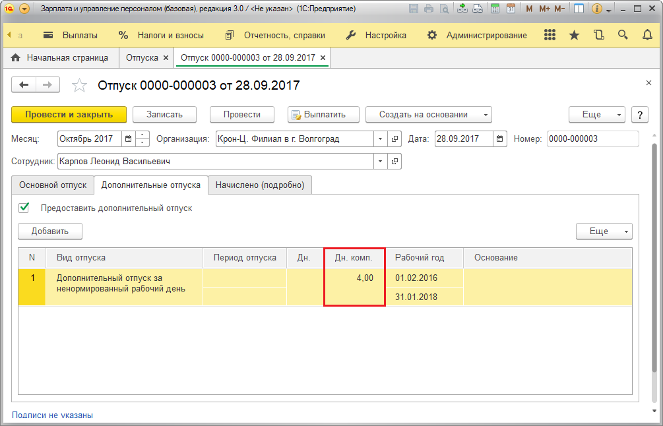The width and height of the screenshot is (663, 426).
Task: Switch to the Начислено (подробно) tab
Action: coord(260,185)
